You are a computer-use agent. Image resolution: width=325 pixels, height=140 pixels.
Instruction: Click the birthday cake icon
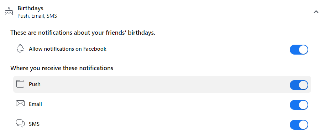click(9, 11)
